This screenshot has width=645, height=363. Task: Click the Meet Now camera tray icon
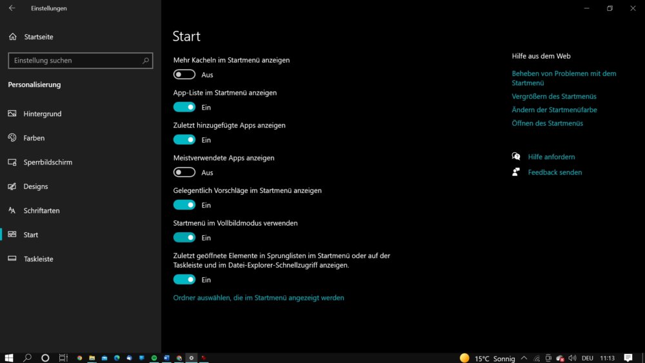pyautogui.click(x=548, y=358)
